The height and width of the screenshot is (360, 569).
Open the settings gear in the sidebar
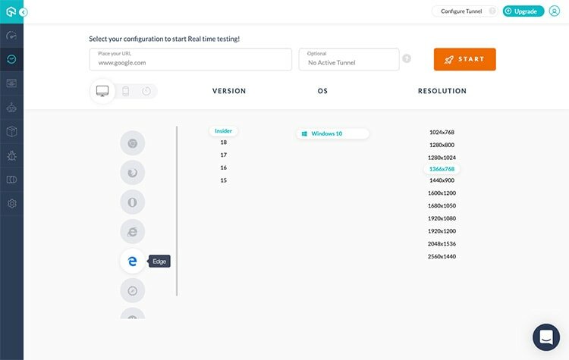pyautogui.click(x=11, y=204)
